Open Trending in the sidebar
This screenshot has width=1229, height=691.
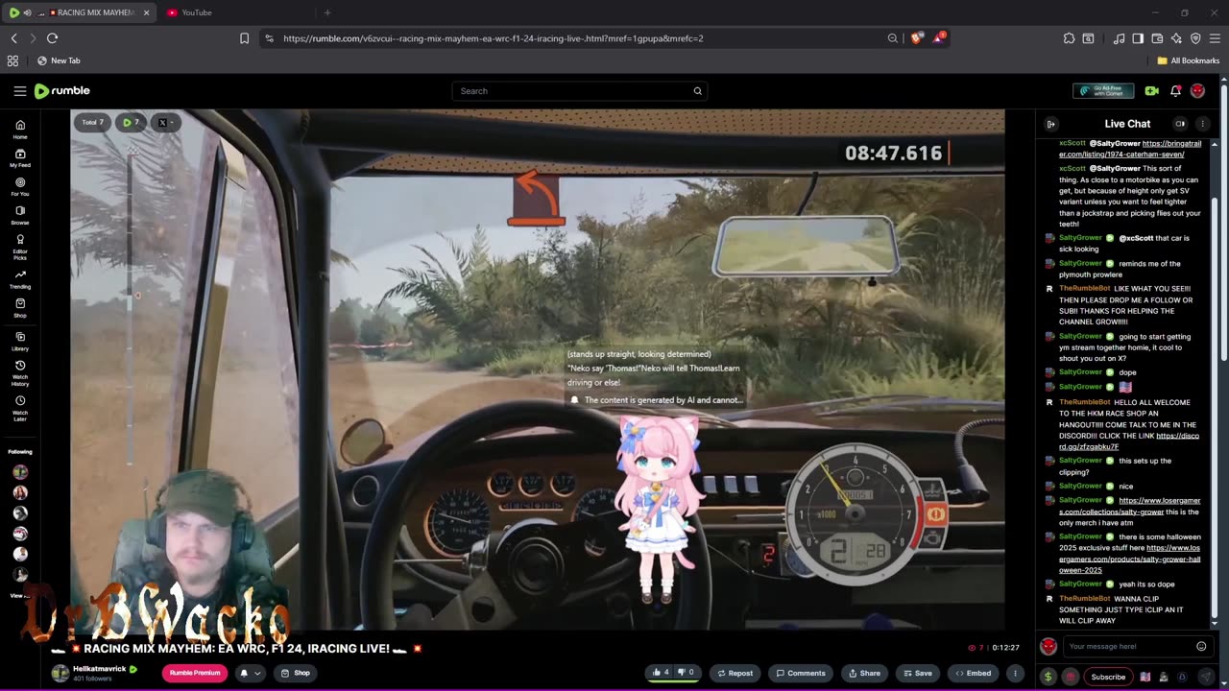tap(20, 279)
